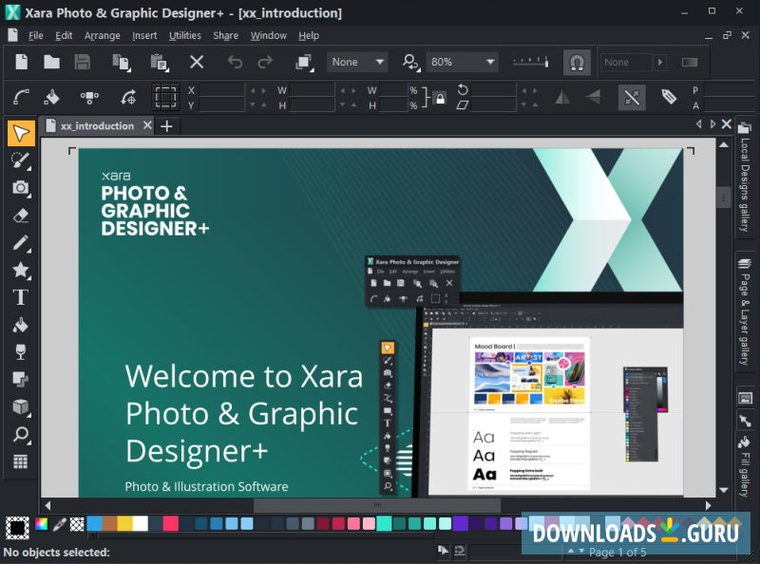Toggle the magnet snapping icon
Viewport: 760px width, 564px height.
tap(576, 63)
